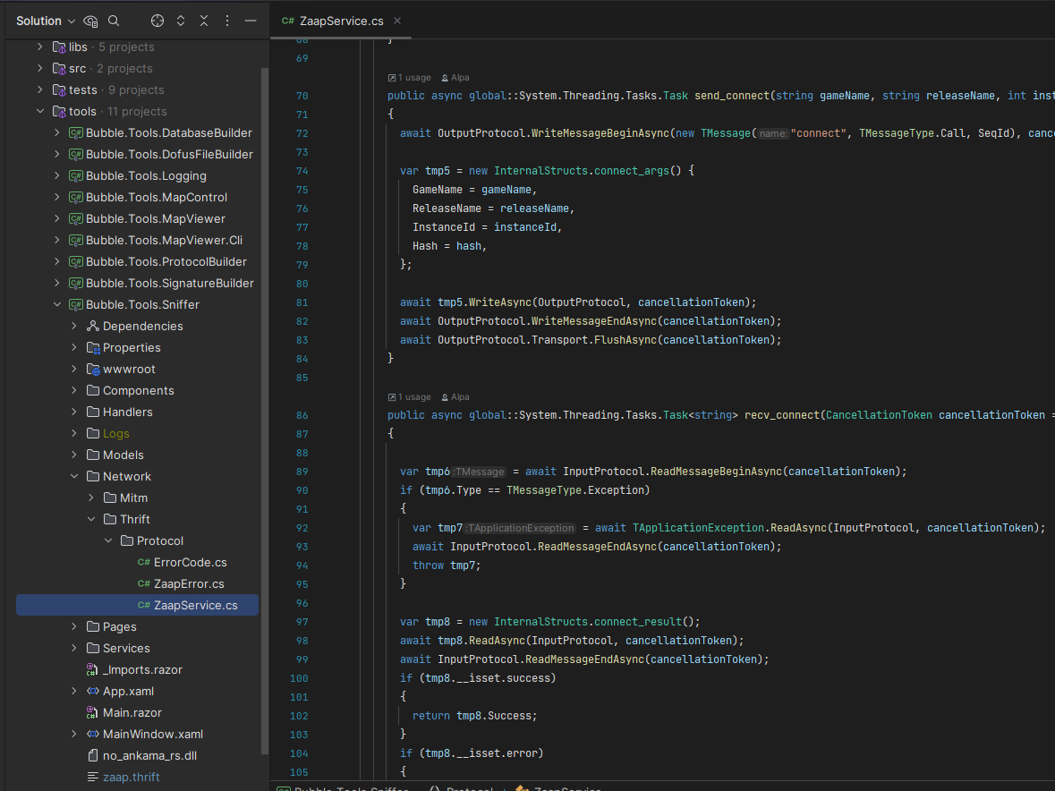Click recv_connect method name

(x=782, y=416)
